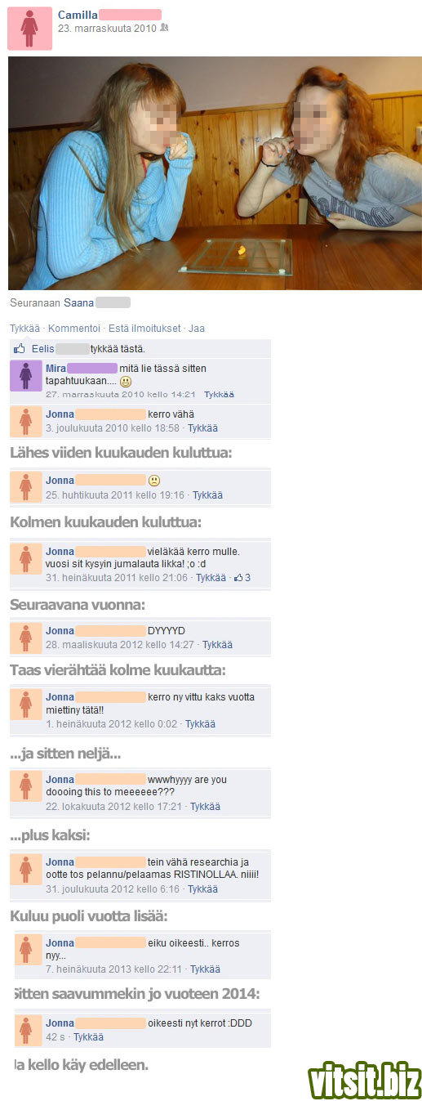
Task: Click the friends audience icon by post date
Action: coord(165,28)
